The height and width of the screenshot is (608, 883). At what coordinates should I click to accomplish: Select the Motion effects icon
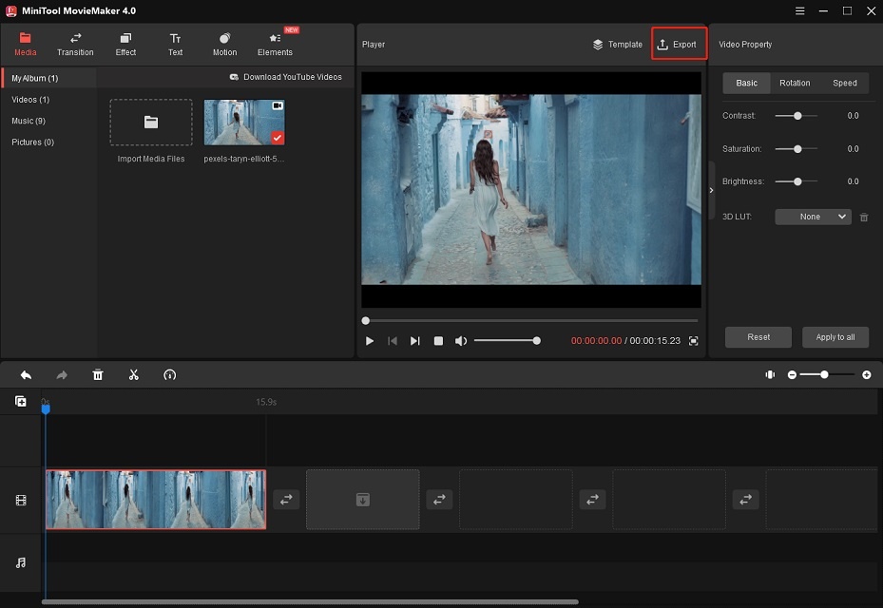pos(224,45)
